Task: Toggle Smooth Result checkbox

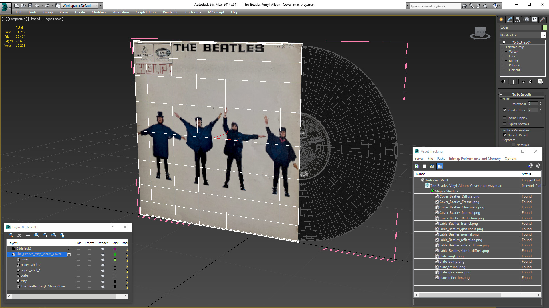Action: pos(505,135)
